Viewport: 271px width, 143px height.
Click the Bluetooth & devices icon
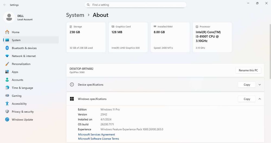click(x=7, y=48)
